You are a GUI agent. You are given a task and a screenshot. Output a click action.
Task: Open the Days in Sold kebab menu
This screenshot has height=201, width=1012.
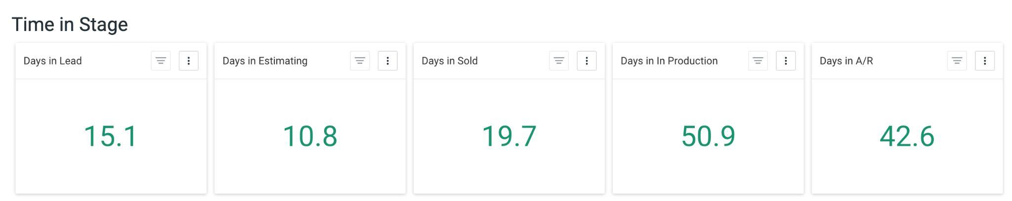(x=587, y=61)
